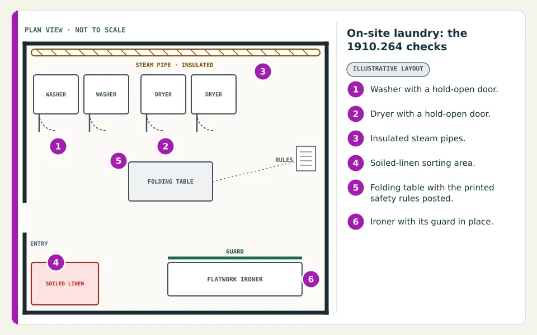Click legend badge 5 beside the folding table entry
Image resolution: width=537 pixels, height=335 pixels.
click(356, 188)
